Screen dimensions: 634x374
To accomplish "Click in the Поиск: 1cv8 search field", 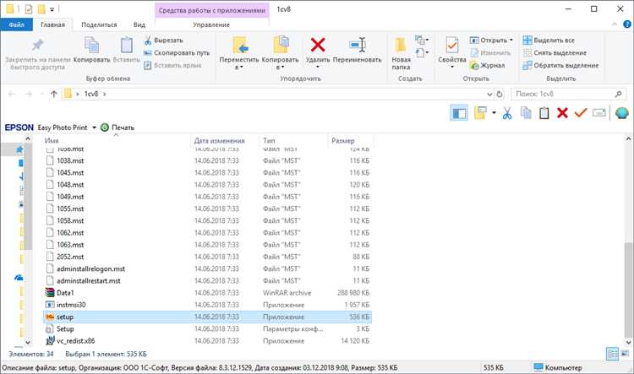I will coord(562,94).
